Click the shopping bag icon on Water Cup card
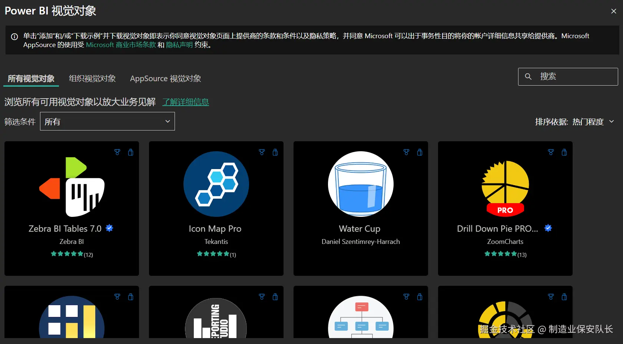 (x=420, y=152)
